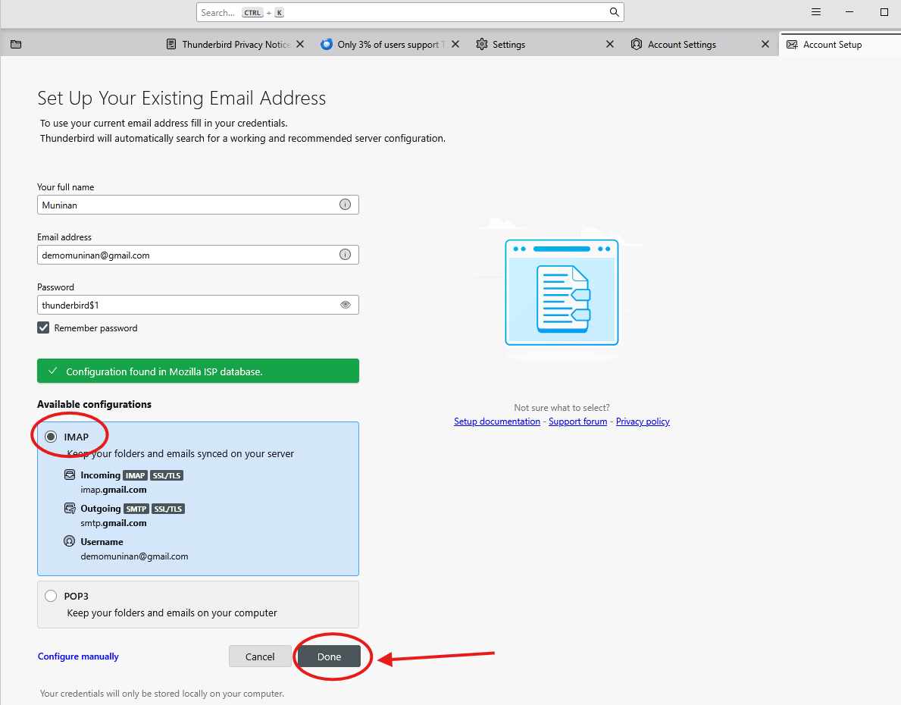The image size is (901, 705).
Task: Click the Account Setup tab envelope icon
Action: tap(792, 44)
